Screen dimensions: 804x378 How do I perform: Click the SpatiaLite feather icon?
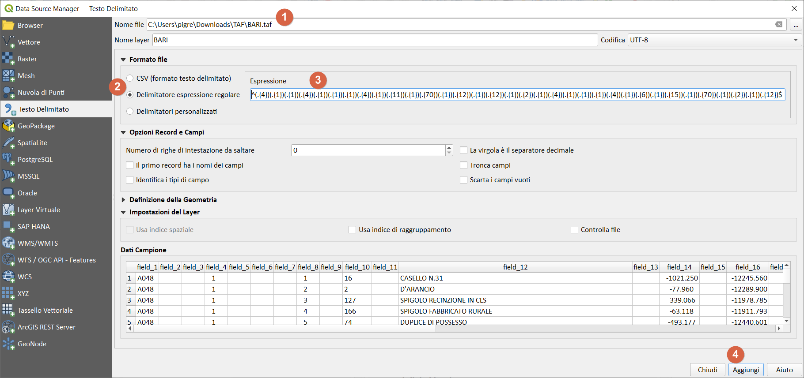[x=8, y=143]
